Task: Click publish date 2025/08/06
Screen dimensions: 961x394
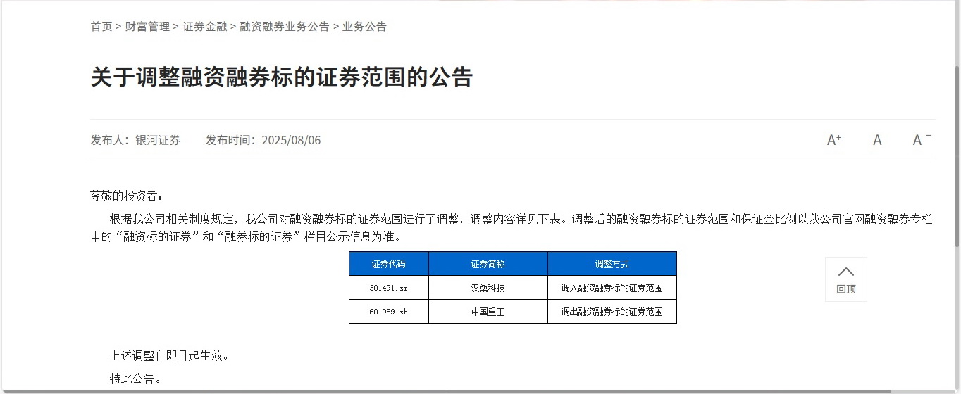Action: (x=291, y=140)
